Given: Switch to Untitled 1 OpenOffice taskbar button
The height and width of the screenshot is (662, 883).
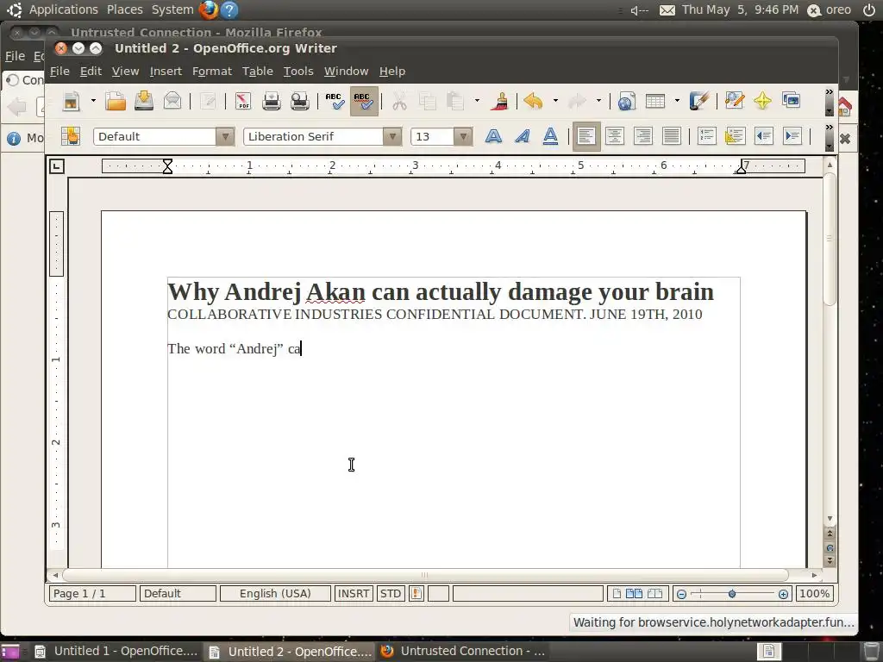Looking at the screenshot, I should click(116, 652).
